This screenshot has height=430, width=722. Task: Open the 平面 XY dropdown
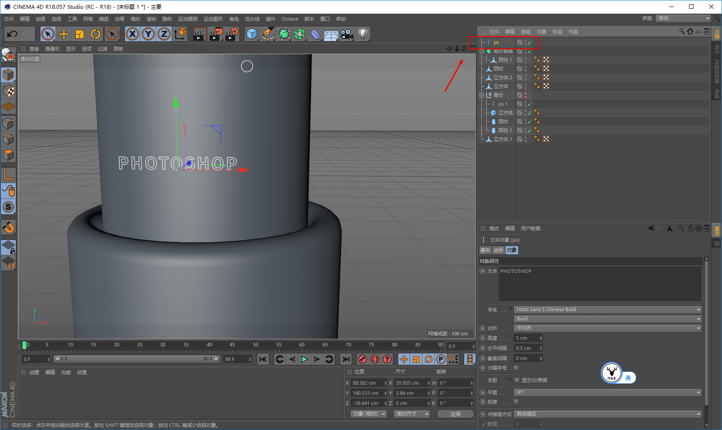[x=608, y=393]
